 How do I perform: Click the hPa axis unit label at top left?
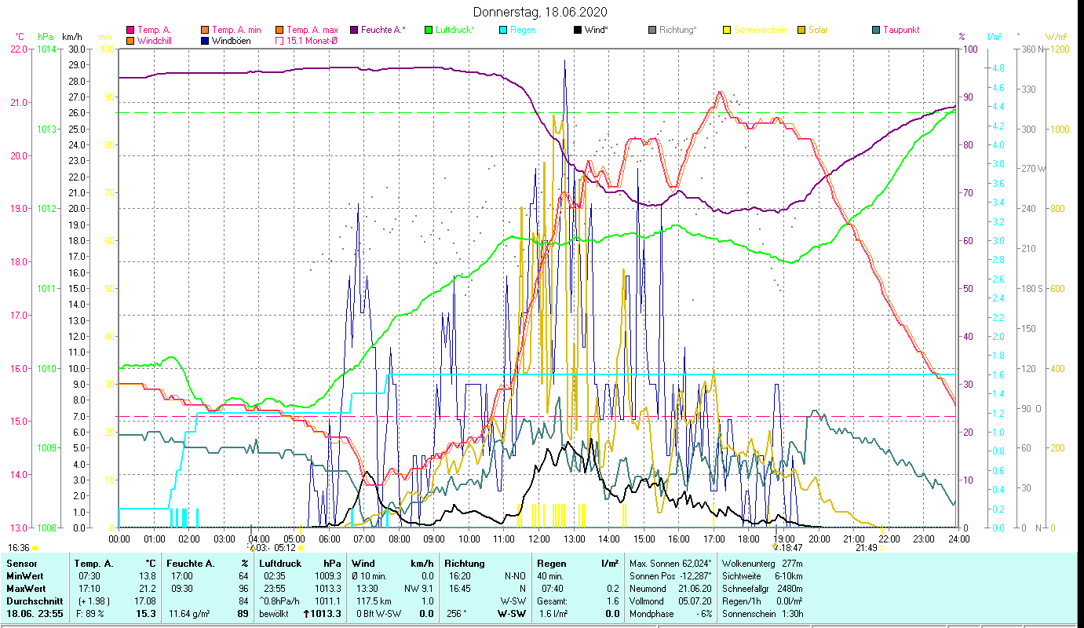coord(44,37)
